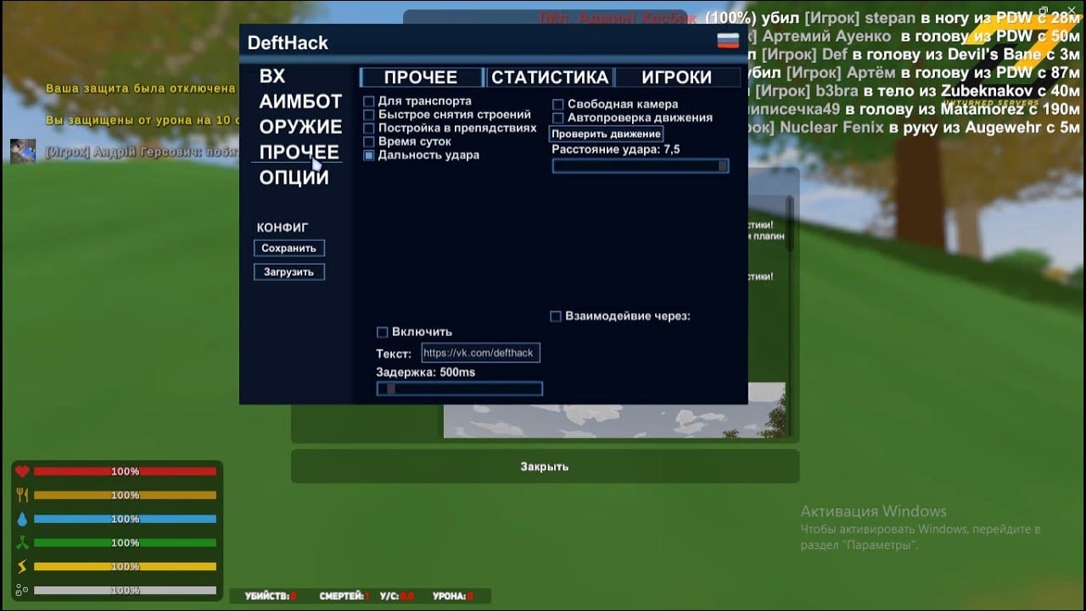Click the "СМЕРТЕЙ" deaths counter
The image size is (1086, 611).
345,597
